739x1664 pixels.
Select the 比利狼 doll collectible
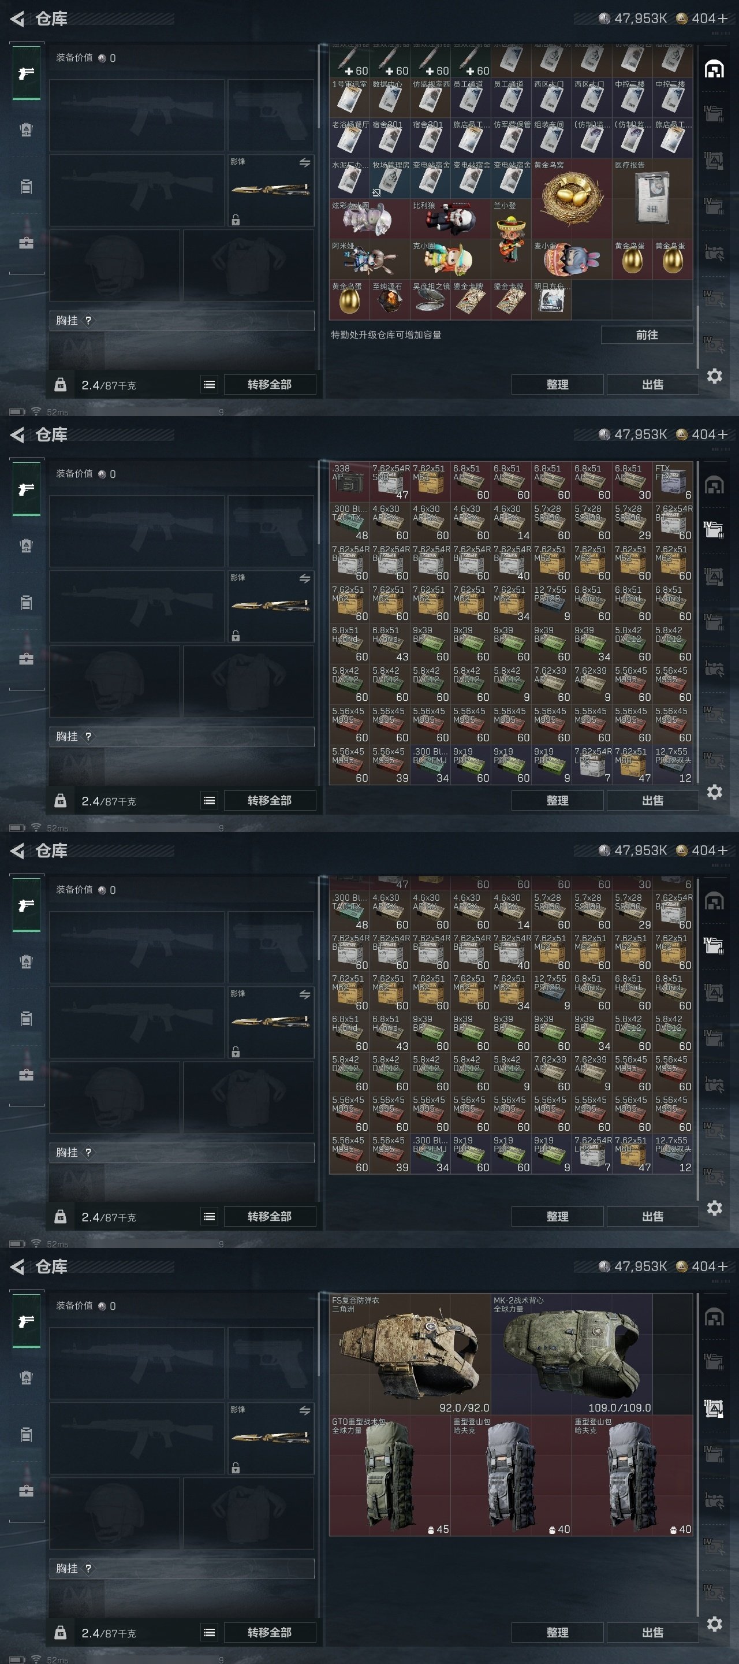point(450,219)
